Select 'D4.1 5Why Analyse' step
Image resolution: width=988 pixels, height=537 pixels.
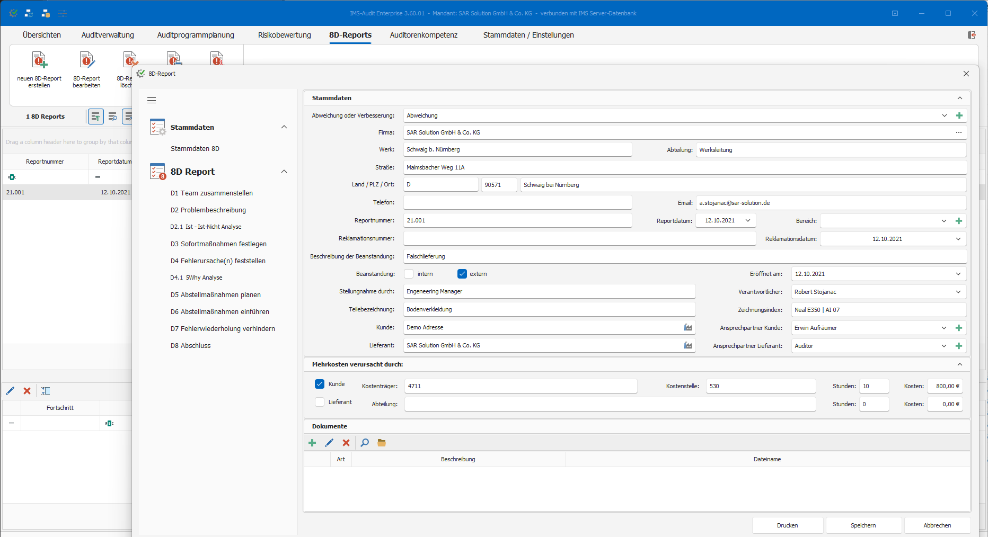pos(196,278)
